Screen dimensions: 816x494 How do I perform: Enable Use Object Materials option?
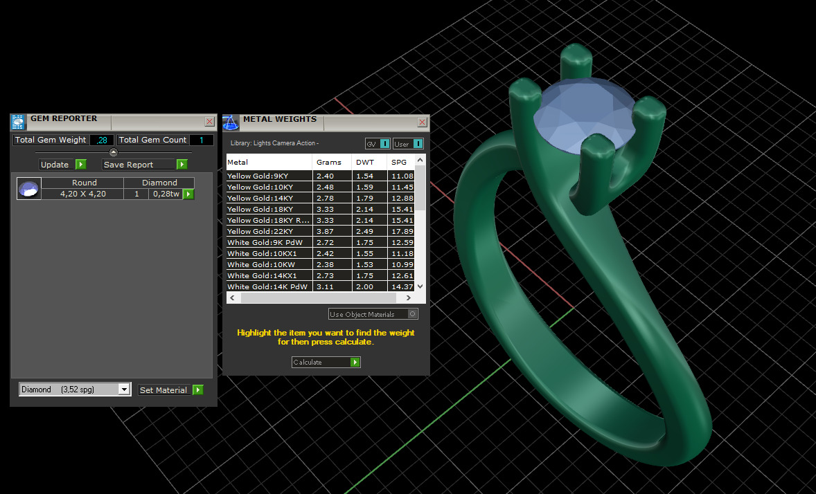412,314
